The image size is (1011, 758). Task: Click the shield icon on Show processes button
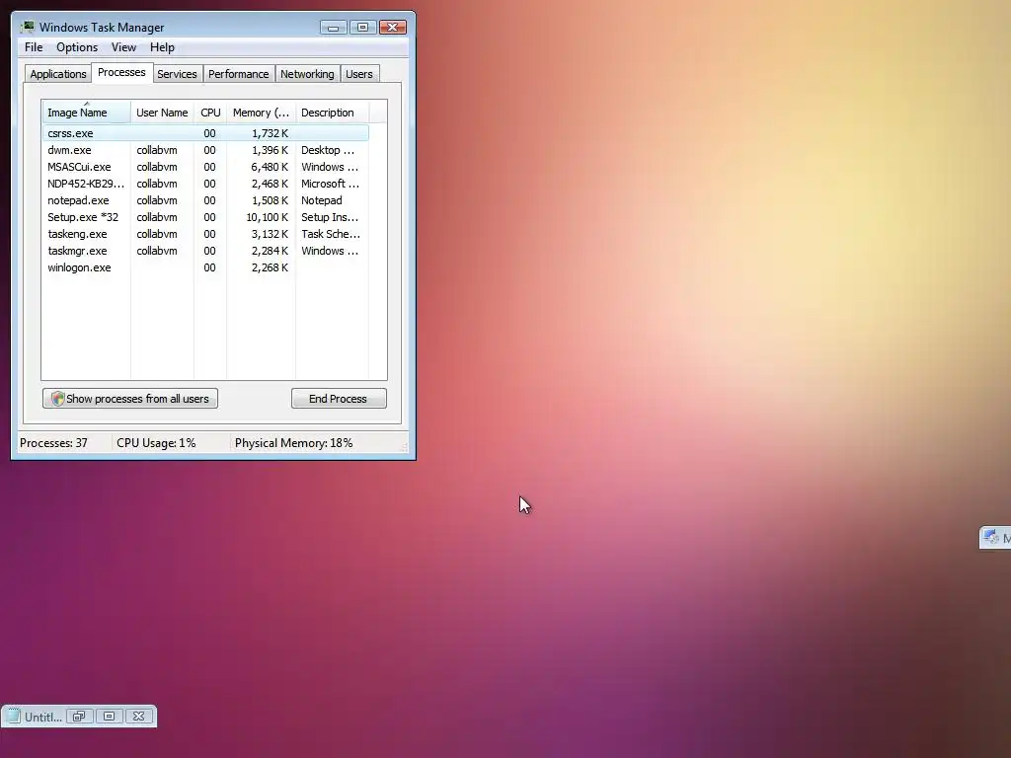click(57, 399)
